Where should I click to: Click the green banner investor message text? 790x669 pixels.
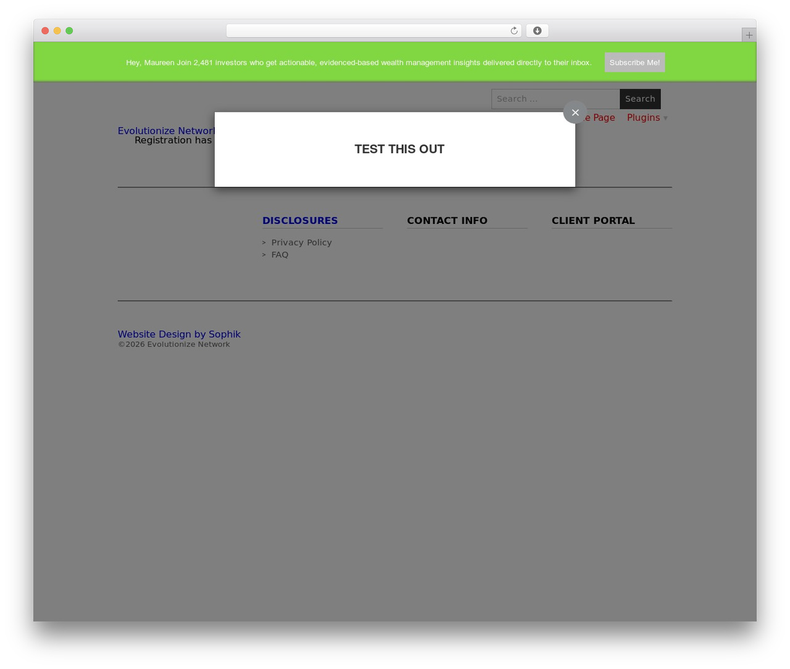(359, 62)
